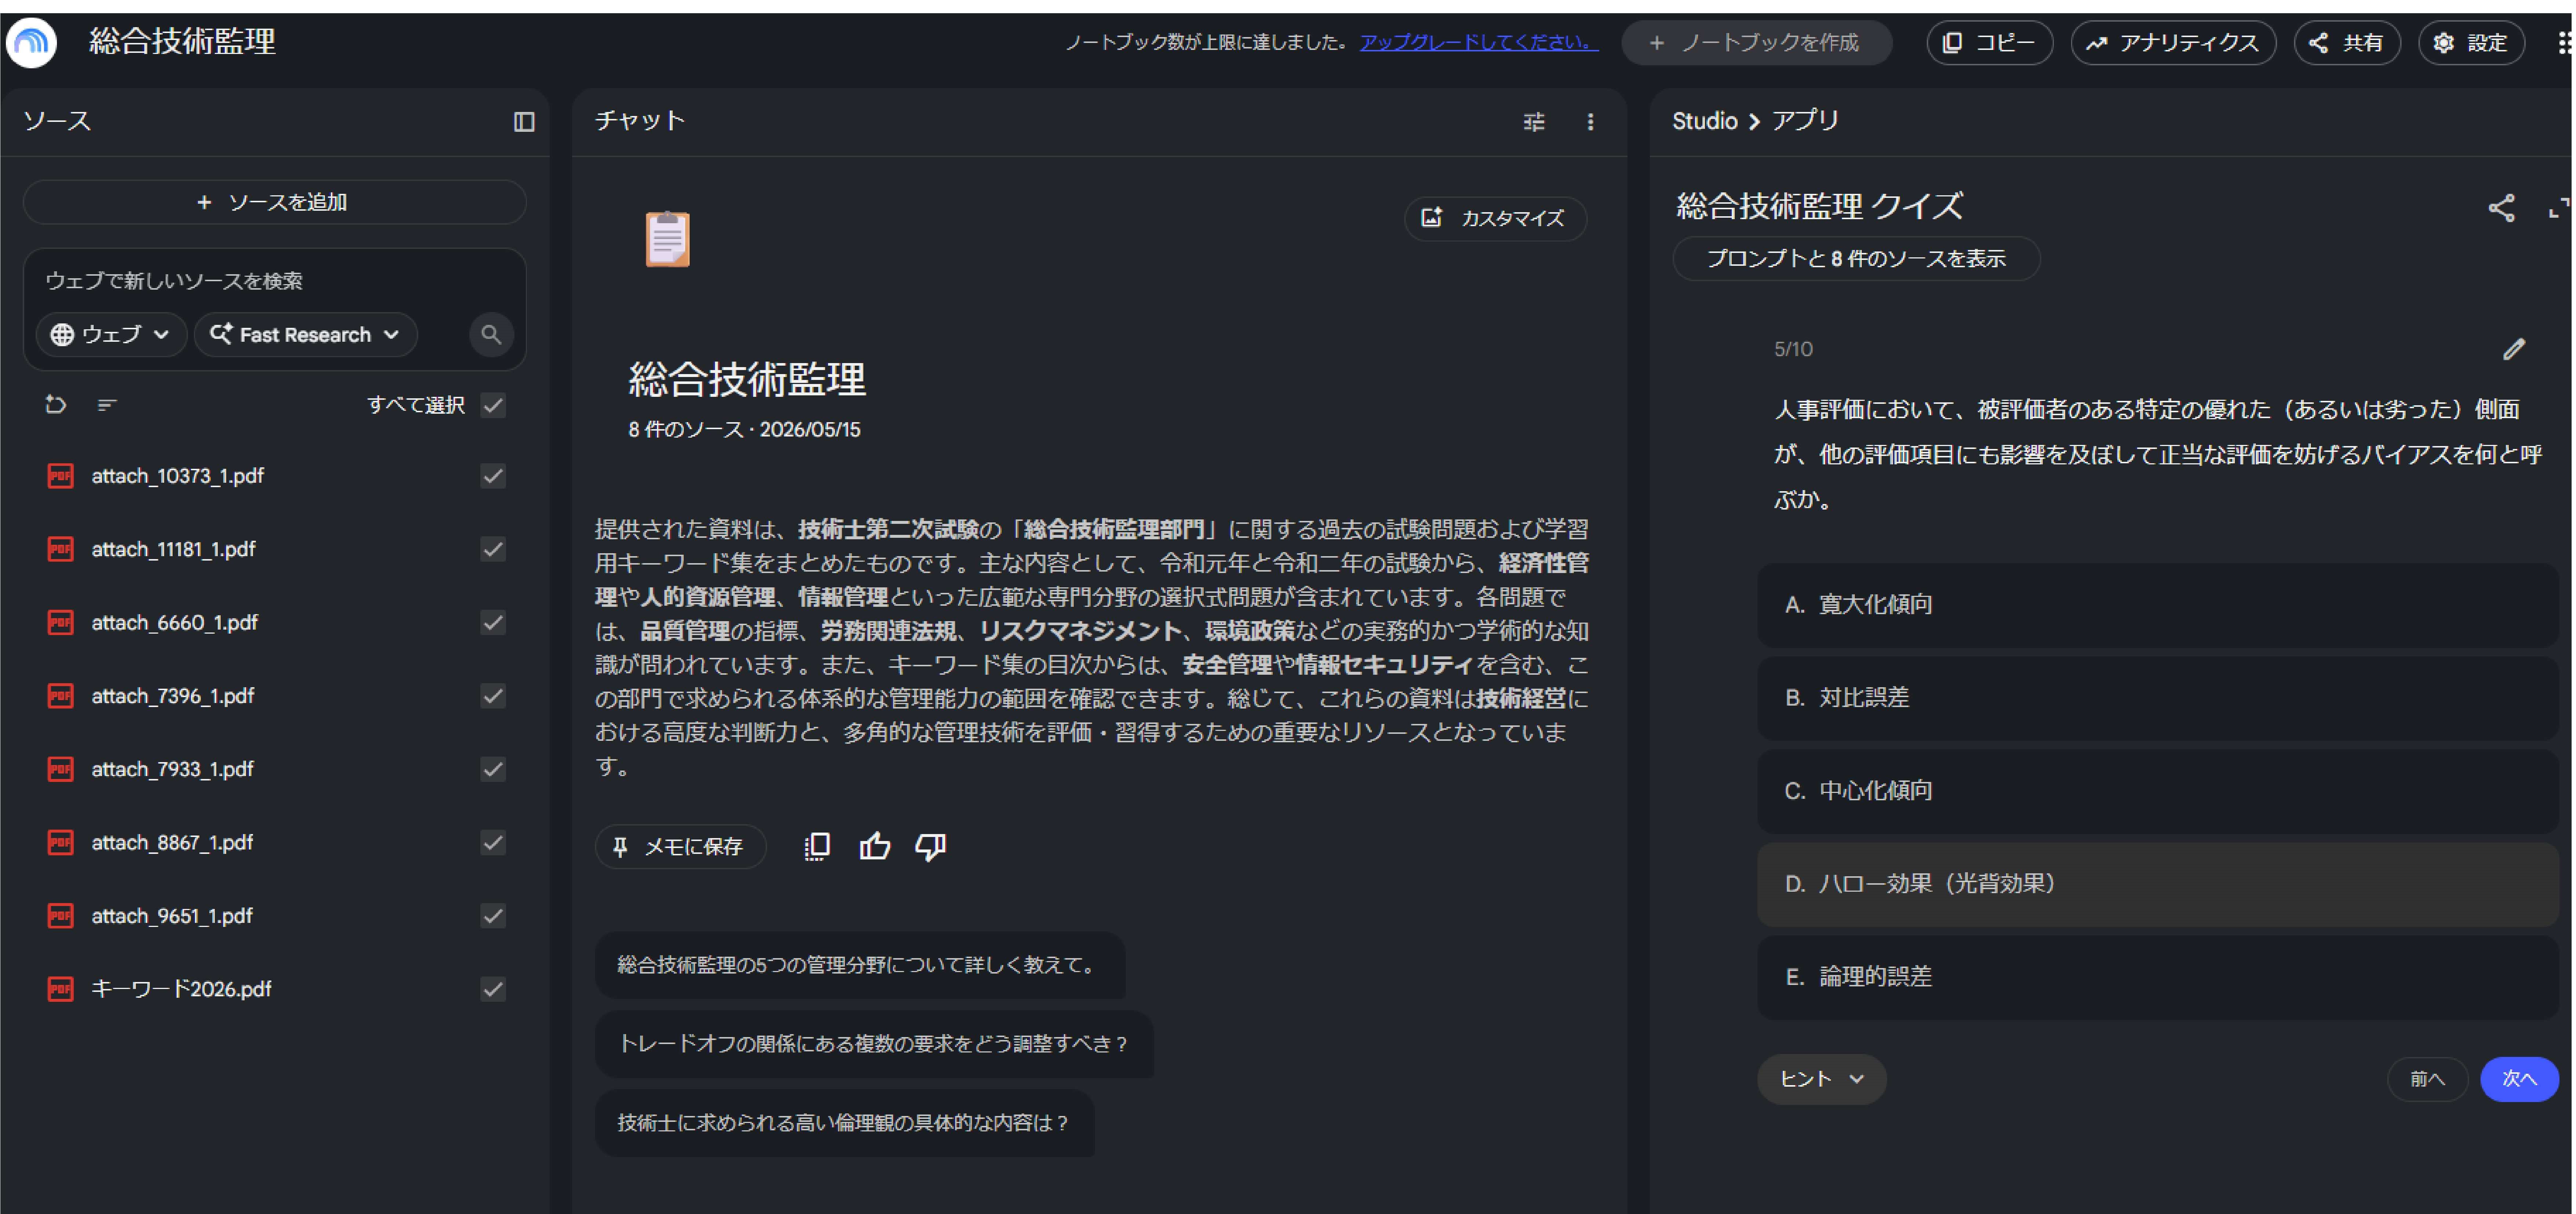Screen dimensions: 2576x1214
Task: Click the PDF icon of キーワード2026.pdf
Action: 61,989
